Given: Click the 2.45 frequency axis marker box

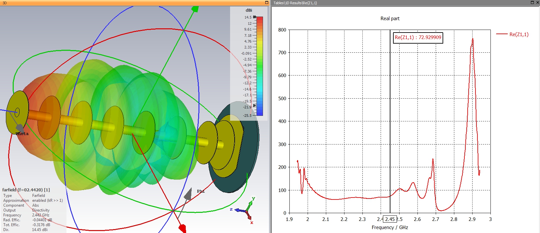Looking at the screenshot, I should [x=390, y=219].
